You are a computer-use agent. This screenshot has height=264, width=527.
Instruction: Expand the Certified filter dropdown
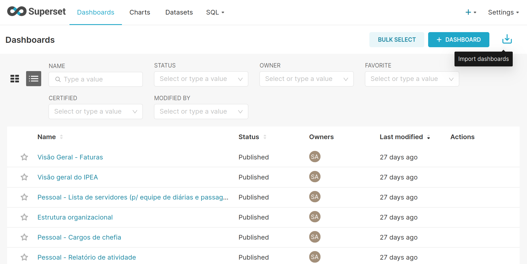click(95, 112)
